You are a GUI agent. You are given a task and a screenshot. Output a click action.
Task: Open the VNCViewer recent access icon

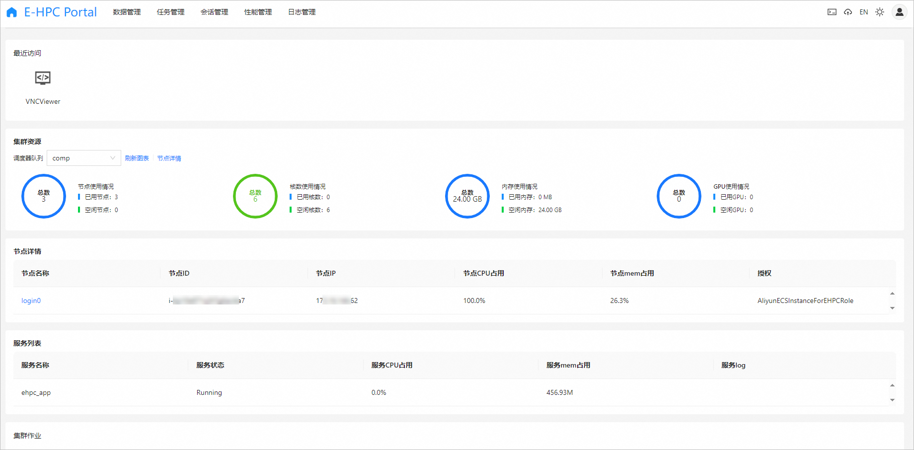click(x=43, y=78)
